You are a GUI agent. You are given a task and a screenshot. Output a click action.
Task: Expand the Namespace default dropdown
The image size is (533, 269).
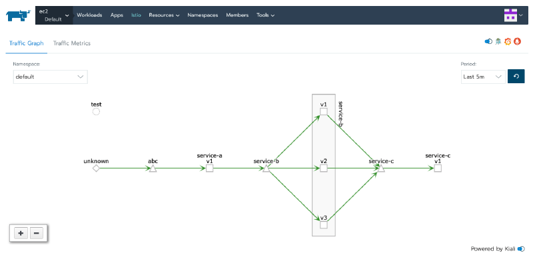pyautogui.click(x=51, y=77)
